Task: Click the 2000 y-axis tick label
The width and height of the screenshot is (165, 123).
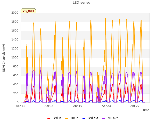Action: click(15, 13)
